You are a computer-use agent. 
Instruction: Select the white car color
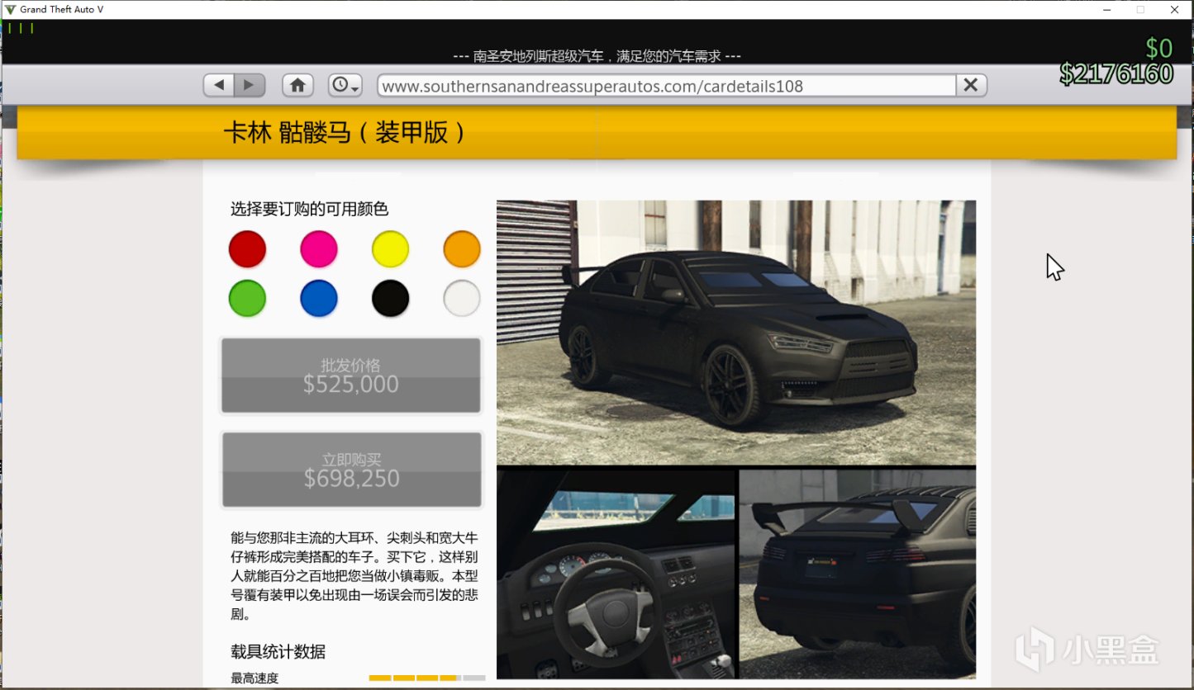click(x=462, y=298)
